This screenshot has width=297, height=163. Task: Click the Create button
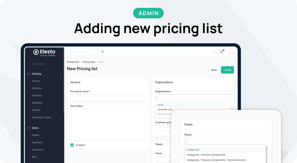click(227, 70)
